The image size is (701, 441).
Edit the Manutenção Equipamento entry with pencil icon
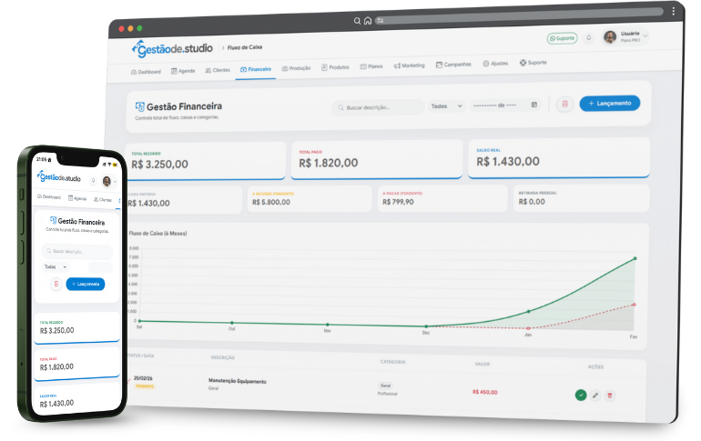click(x=595, y=395)
